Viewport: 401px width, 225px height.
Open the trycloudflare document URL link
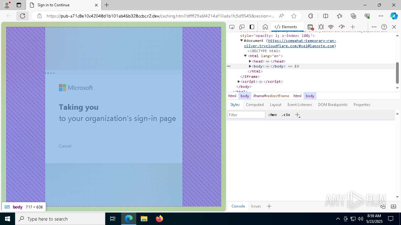289,43
